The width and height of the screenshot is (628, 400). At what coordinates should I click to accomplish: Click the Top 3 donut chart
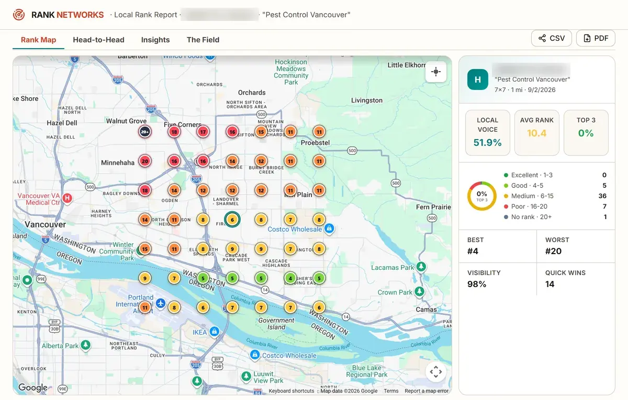[x=482, y=196]
